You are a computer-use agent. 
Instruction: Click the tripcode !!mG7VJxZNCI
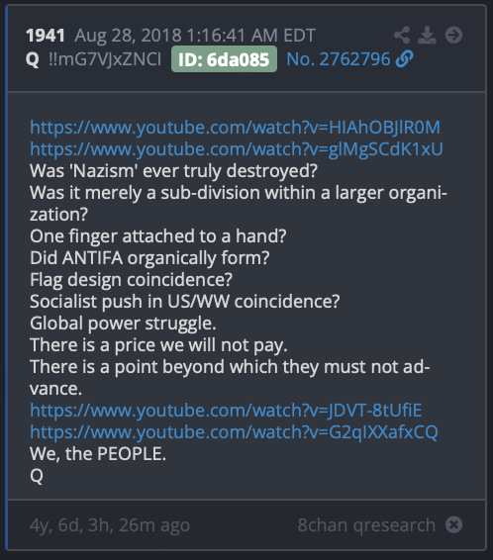pyautogui.click(x=105, y=59)
